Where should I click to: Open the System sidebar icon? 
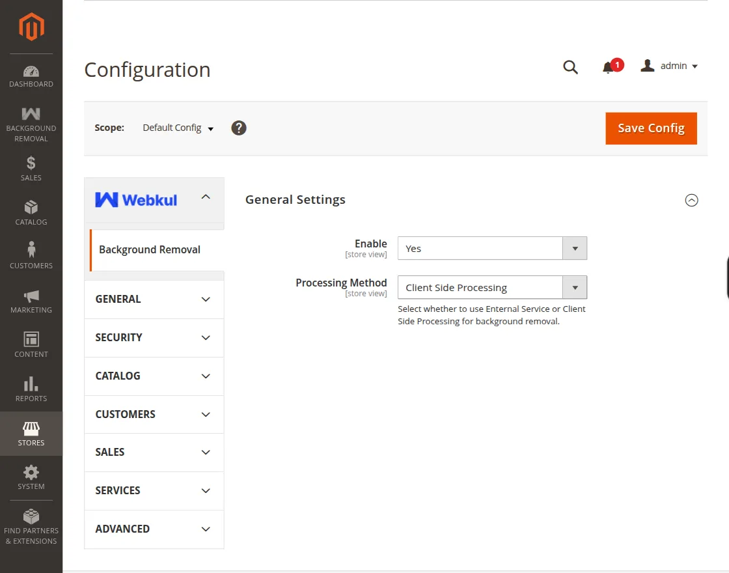coord(31,476)
